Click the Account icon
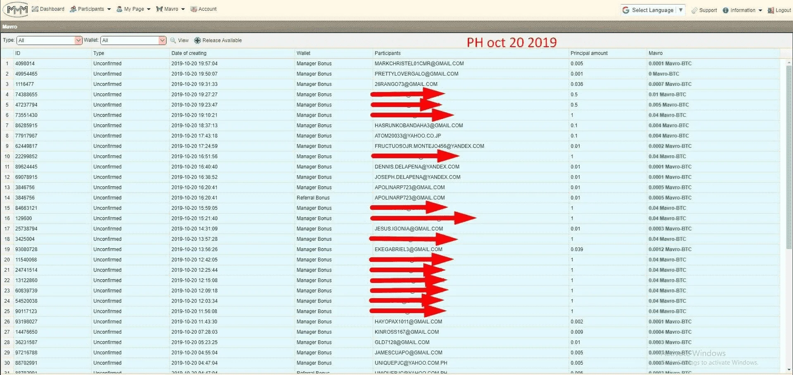This screenshot has height=375, width=793. (193, 9)
